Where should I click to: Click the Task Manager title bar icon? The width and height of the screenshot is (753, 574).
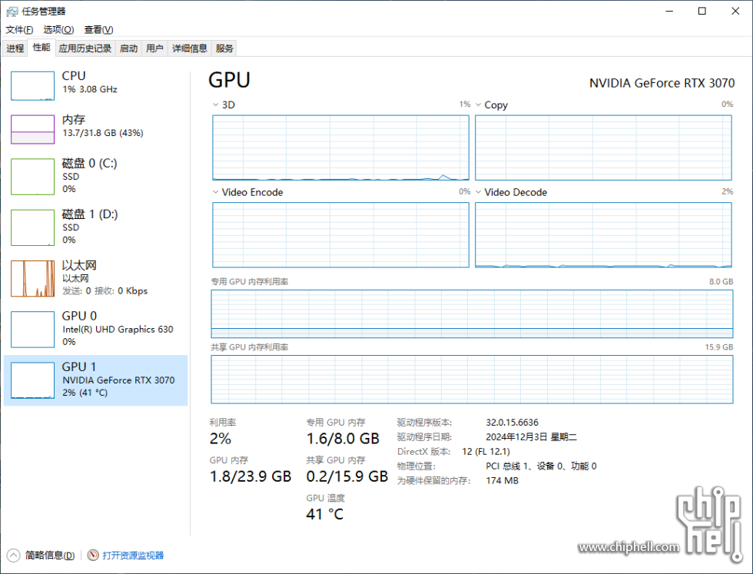pyautogui.click(x=12, y=11)
